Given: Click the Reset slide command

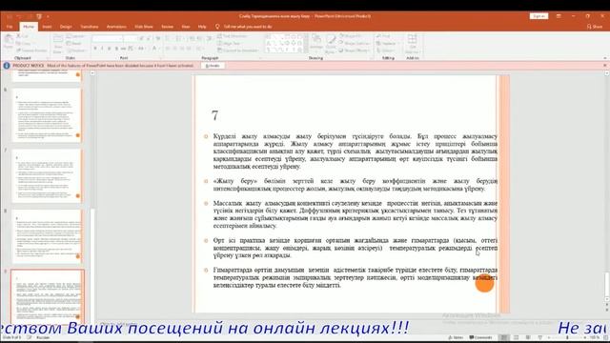Looking at the screenshot, I should [x=74, y=44].
